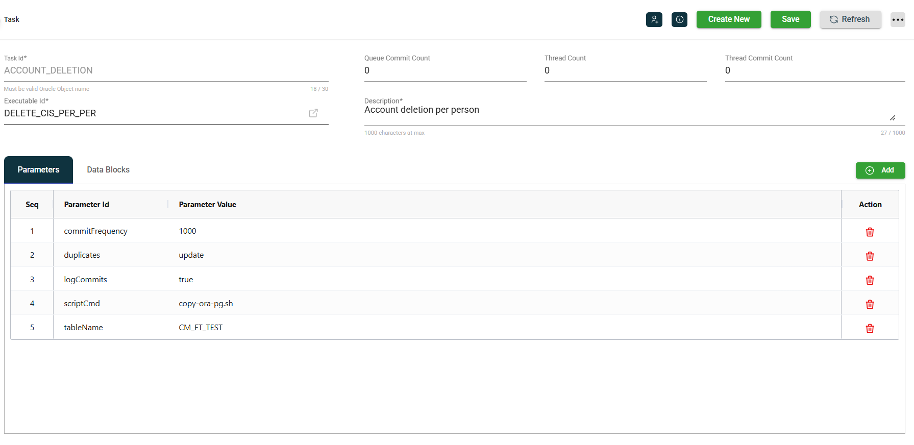Image resolution: width=914 pixels, height=445 pixels.
Task: Delete the scriptCmd parameter row
Action: click(870, 304)
